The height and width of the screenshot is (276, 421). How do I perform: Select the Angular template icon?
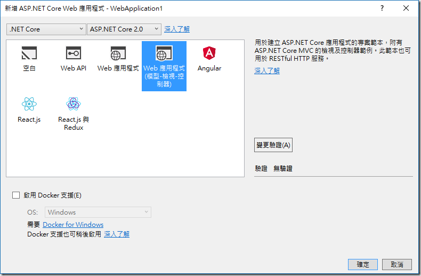click(209, 53)
